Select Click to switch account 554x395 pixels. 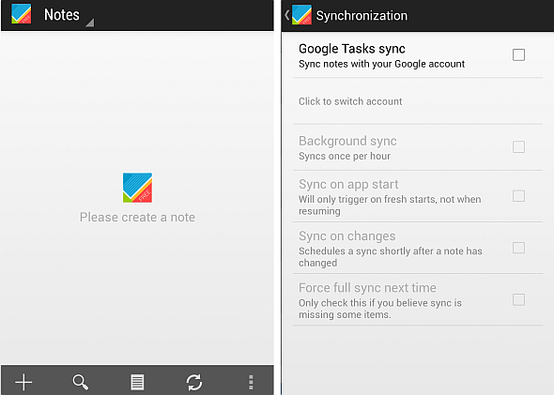[x=350, y=101]
